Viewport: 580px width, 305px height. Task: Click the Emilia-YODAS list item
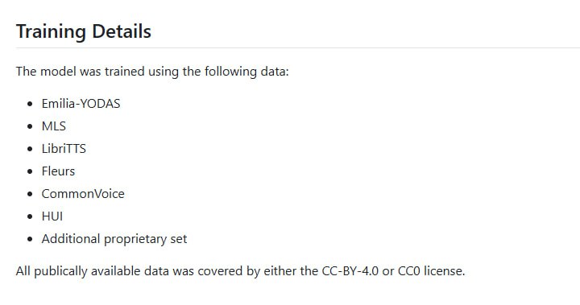81,104
